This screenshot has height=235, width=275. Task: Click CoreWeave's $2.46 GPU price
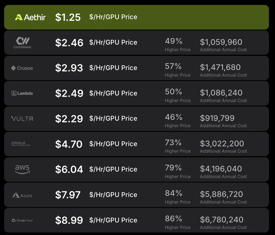(69, 43)
